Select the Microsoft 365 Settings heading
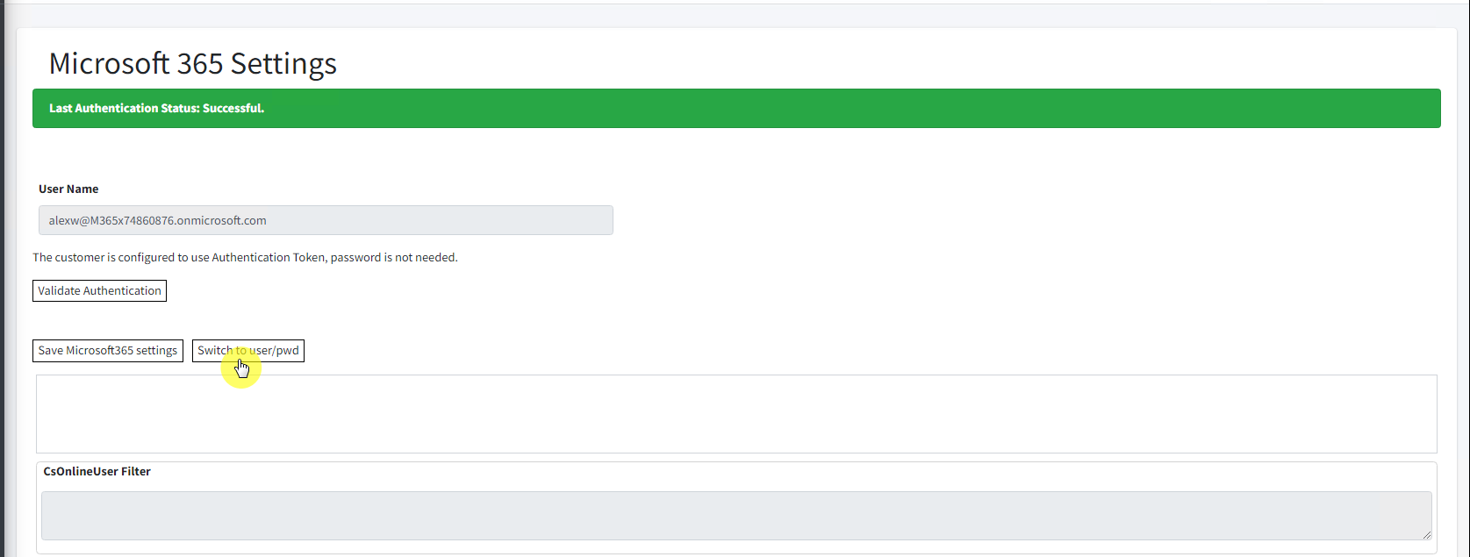 tap(192, 63)
